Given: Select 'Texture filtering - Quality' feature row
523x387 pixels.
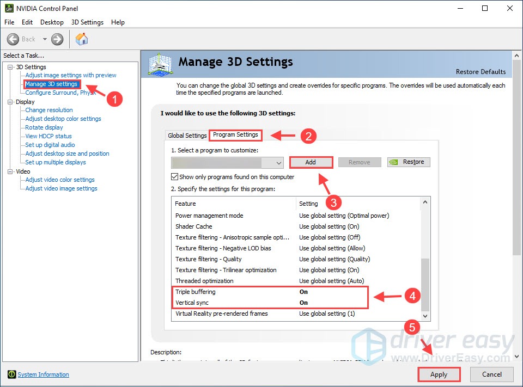Looking at the screenshot, I should click(x=296, y=259).
